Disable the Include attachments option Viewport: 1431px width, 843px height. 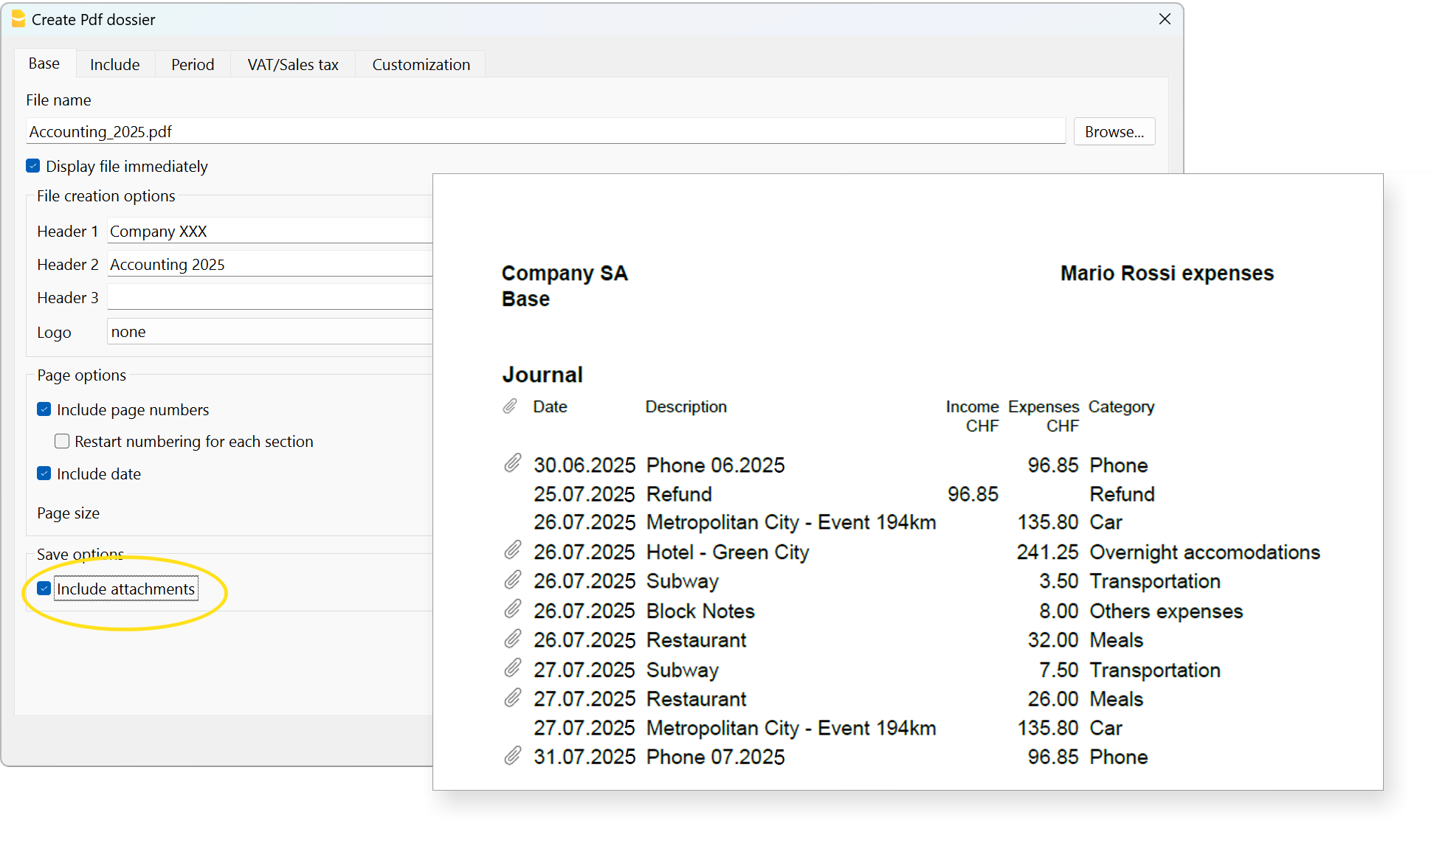point(44,589)
